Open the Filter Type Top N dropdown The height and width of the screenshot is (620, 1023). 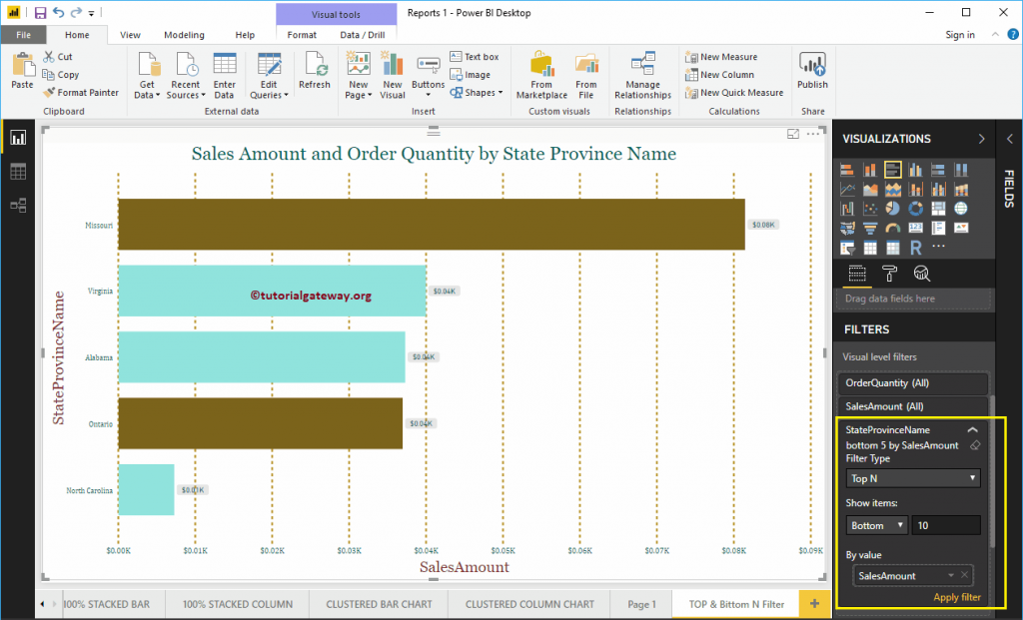(912, 477)
